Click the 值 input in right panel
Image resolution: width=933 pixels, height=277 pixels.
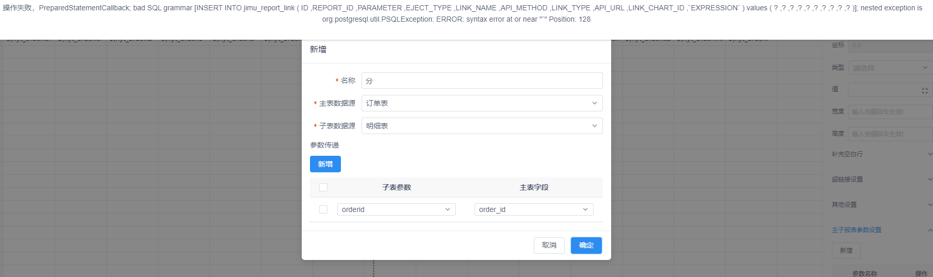pyautogui.click(x=890, y=90)
